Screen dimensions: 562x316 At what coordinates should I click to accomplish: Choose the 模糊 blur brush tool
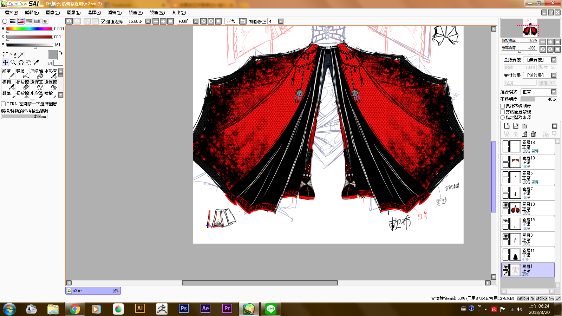pyautogui.click(x=8, y=85)
